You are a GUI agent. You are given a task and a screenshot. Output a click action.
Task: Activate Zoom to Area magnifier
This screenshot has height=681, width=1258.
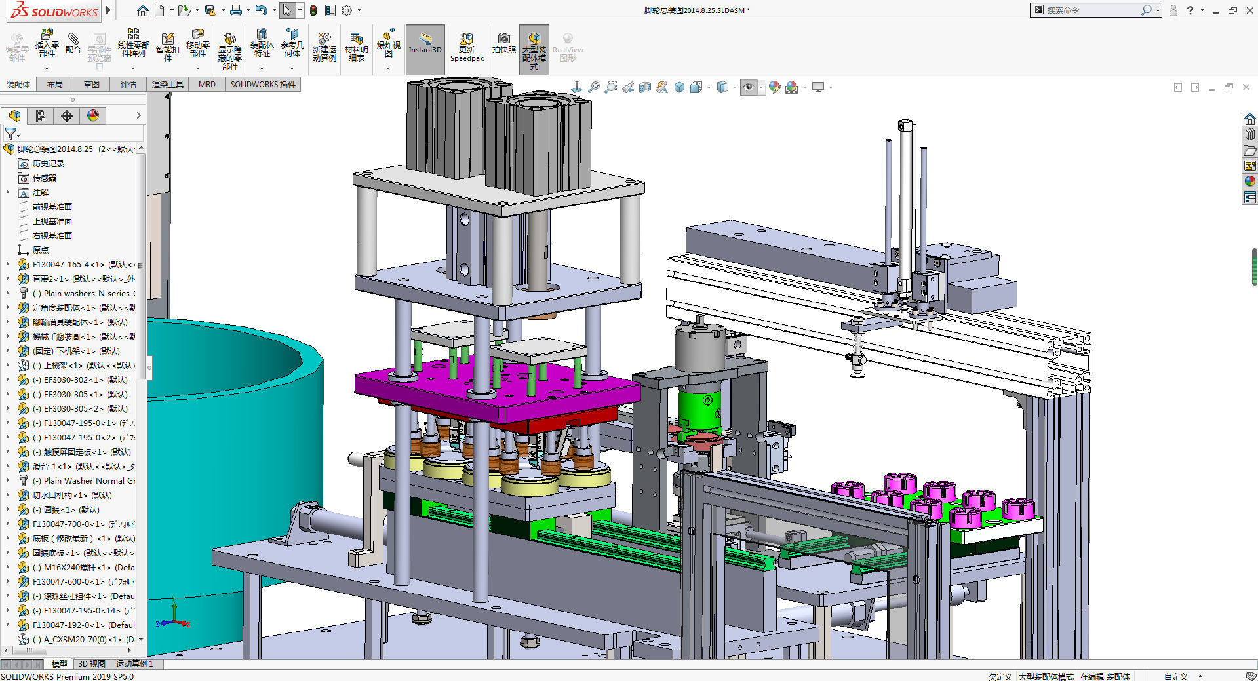(611, 87)
